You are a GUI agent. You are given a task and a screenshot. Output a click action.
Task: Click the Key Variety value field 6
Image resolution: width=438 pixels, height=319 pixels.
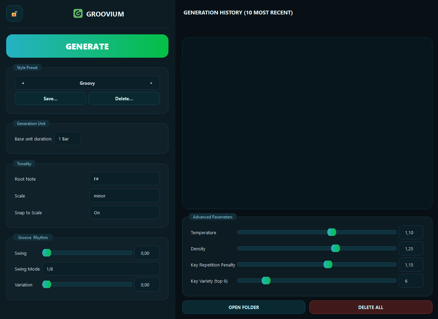click(411, 281)
